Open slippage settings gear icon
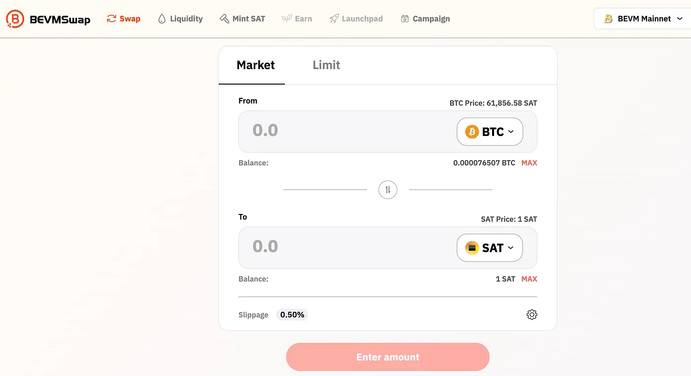 [532, 314]
